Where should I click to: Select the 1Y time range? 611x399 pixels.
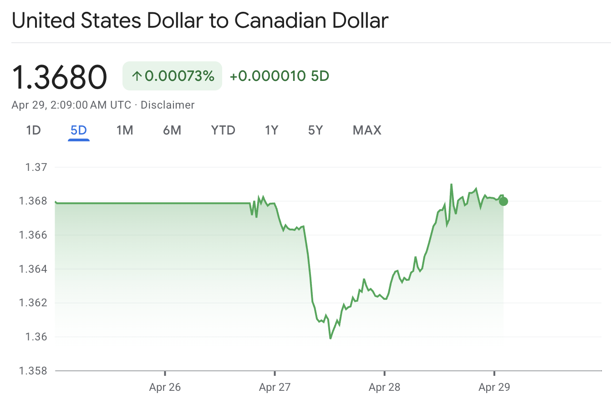click(x=271, y=130)
